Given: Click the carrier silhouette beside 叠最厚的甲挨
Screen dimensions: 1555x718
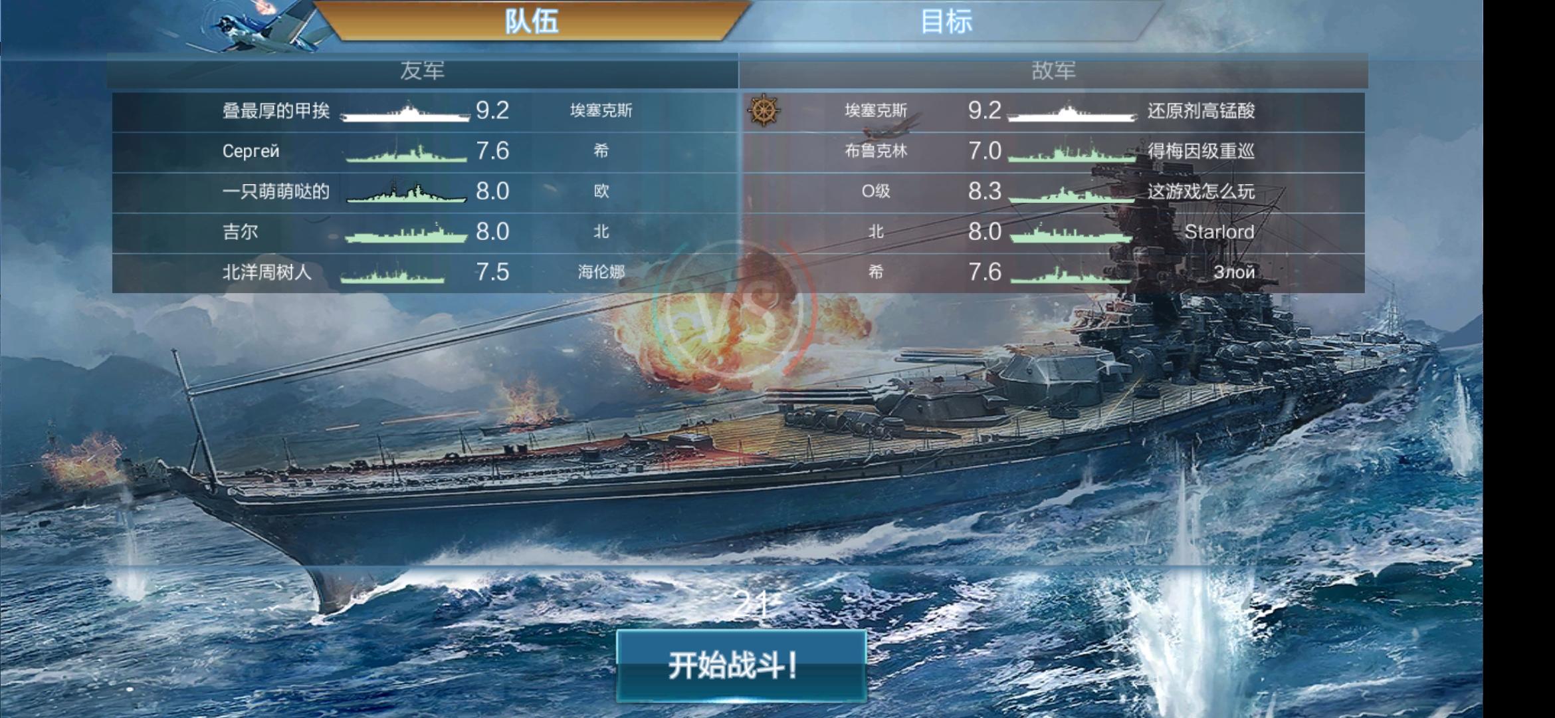Looking at the screenshot, I should pos(405,112).
